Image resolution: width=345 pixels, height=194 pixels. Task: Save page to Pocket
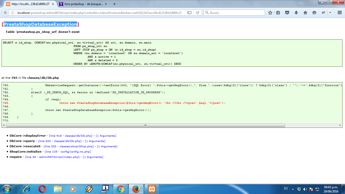tap(287, 13)
